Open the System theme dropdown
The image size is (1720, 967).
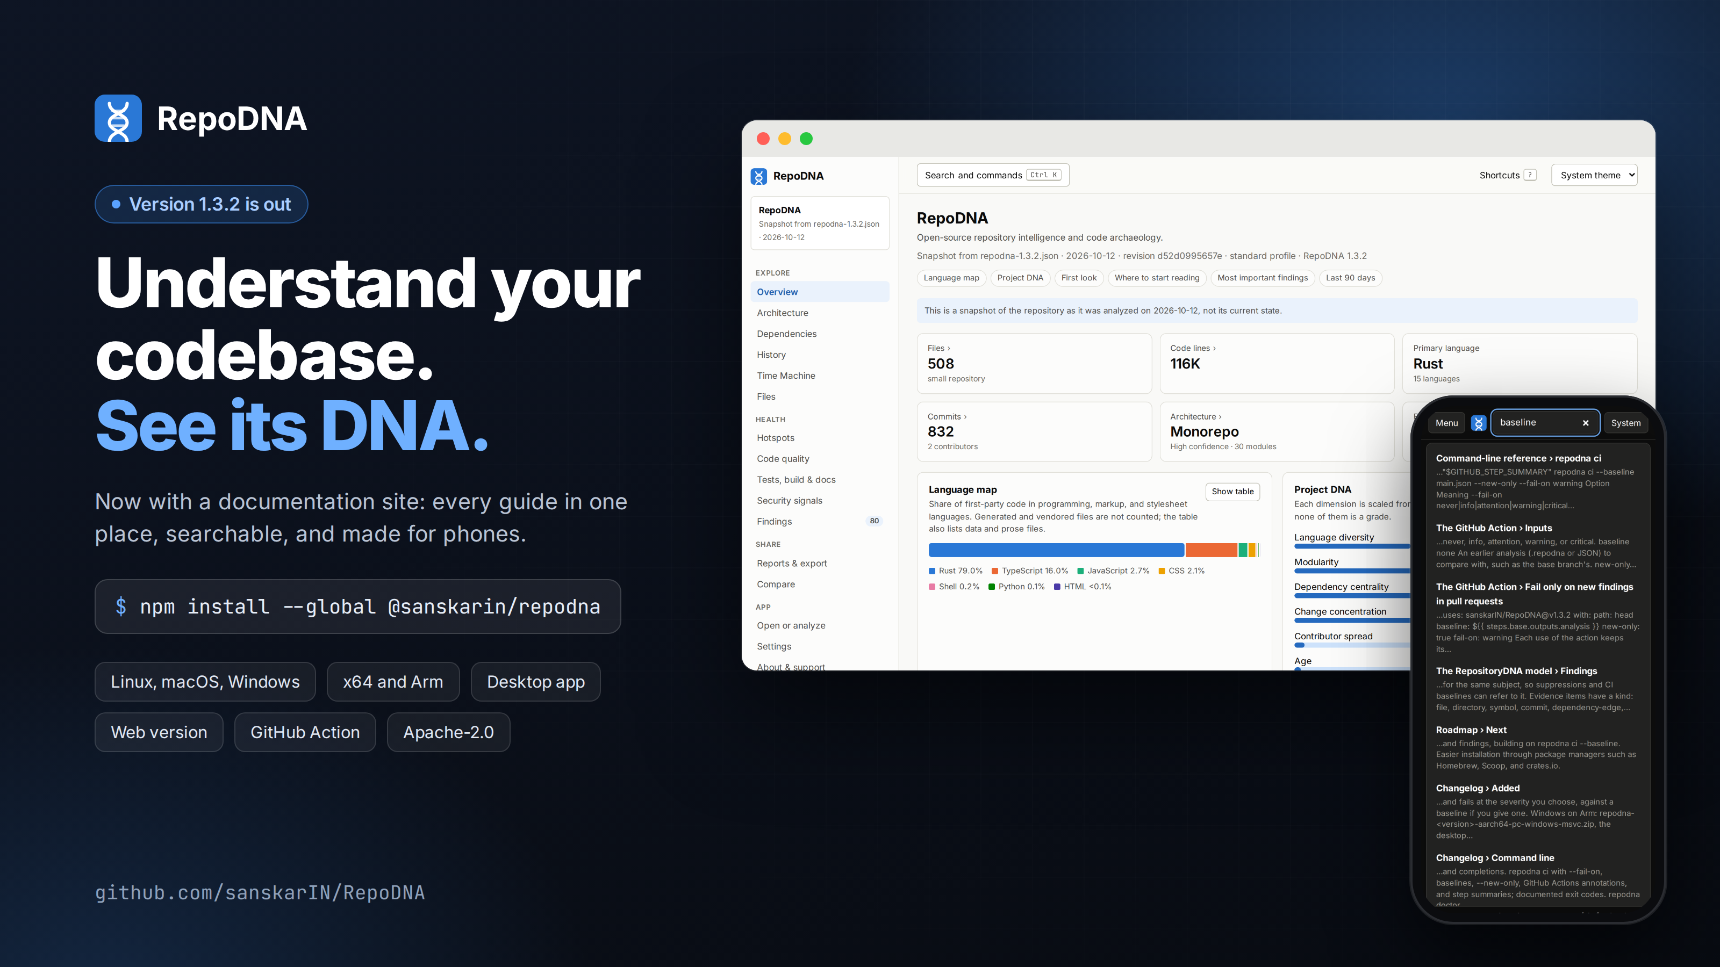pos(1594,176)
